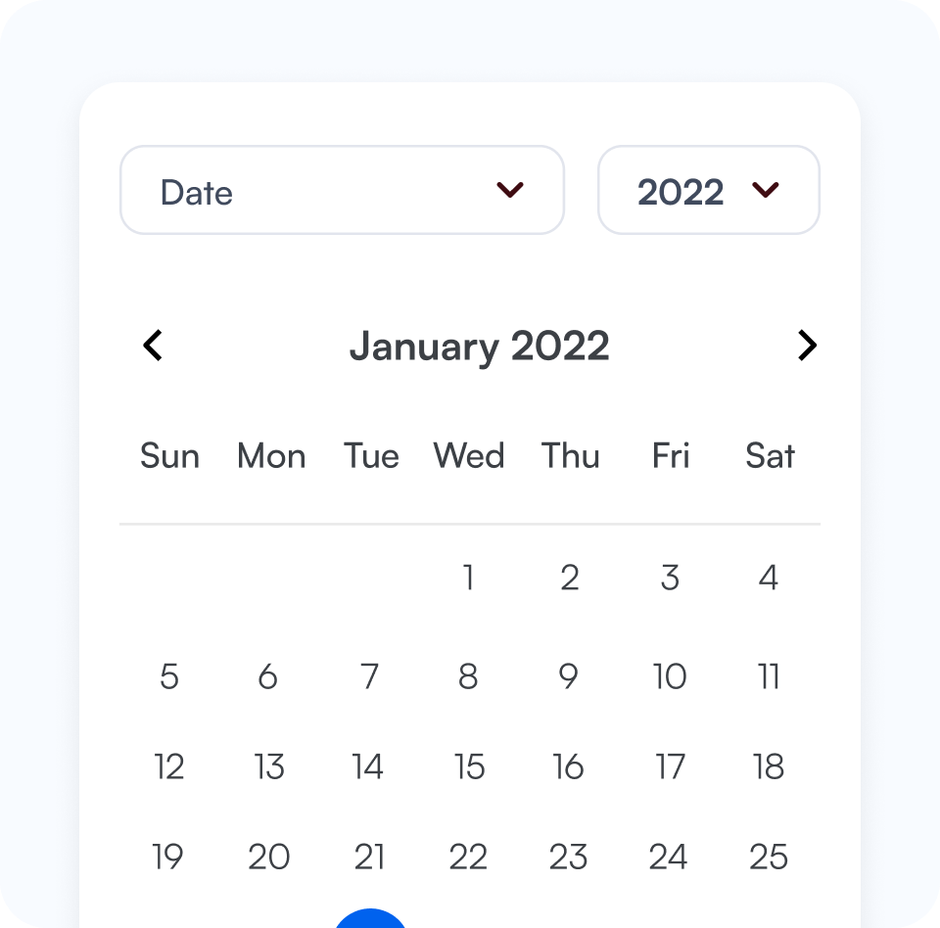The image size is (940, 928).
Task: Navigate to the next month
Action: [808, 346]
